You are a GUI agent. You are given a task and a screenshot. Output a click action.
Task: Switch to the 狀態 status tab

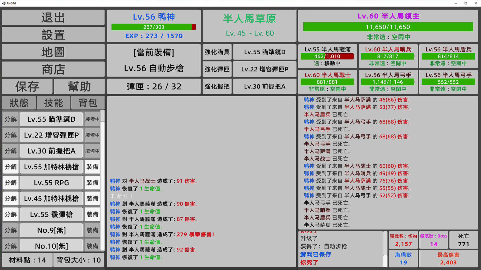[19, 103]
